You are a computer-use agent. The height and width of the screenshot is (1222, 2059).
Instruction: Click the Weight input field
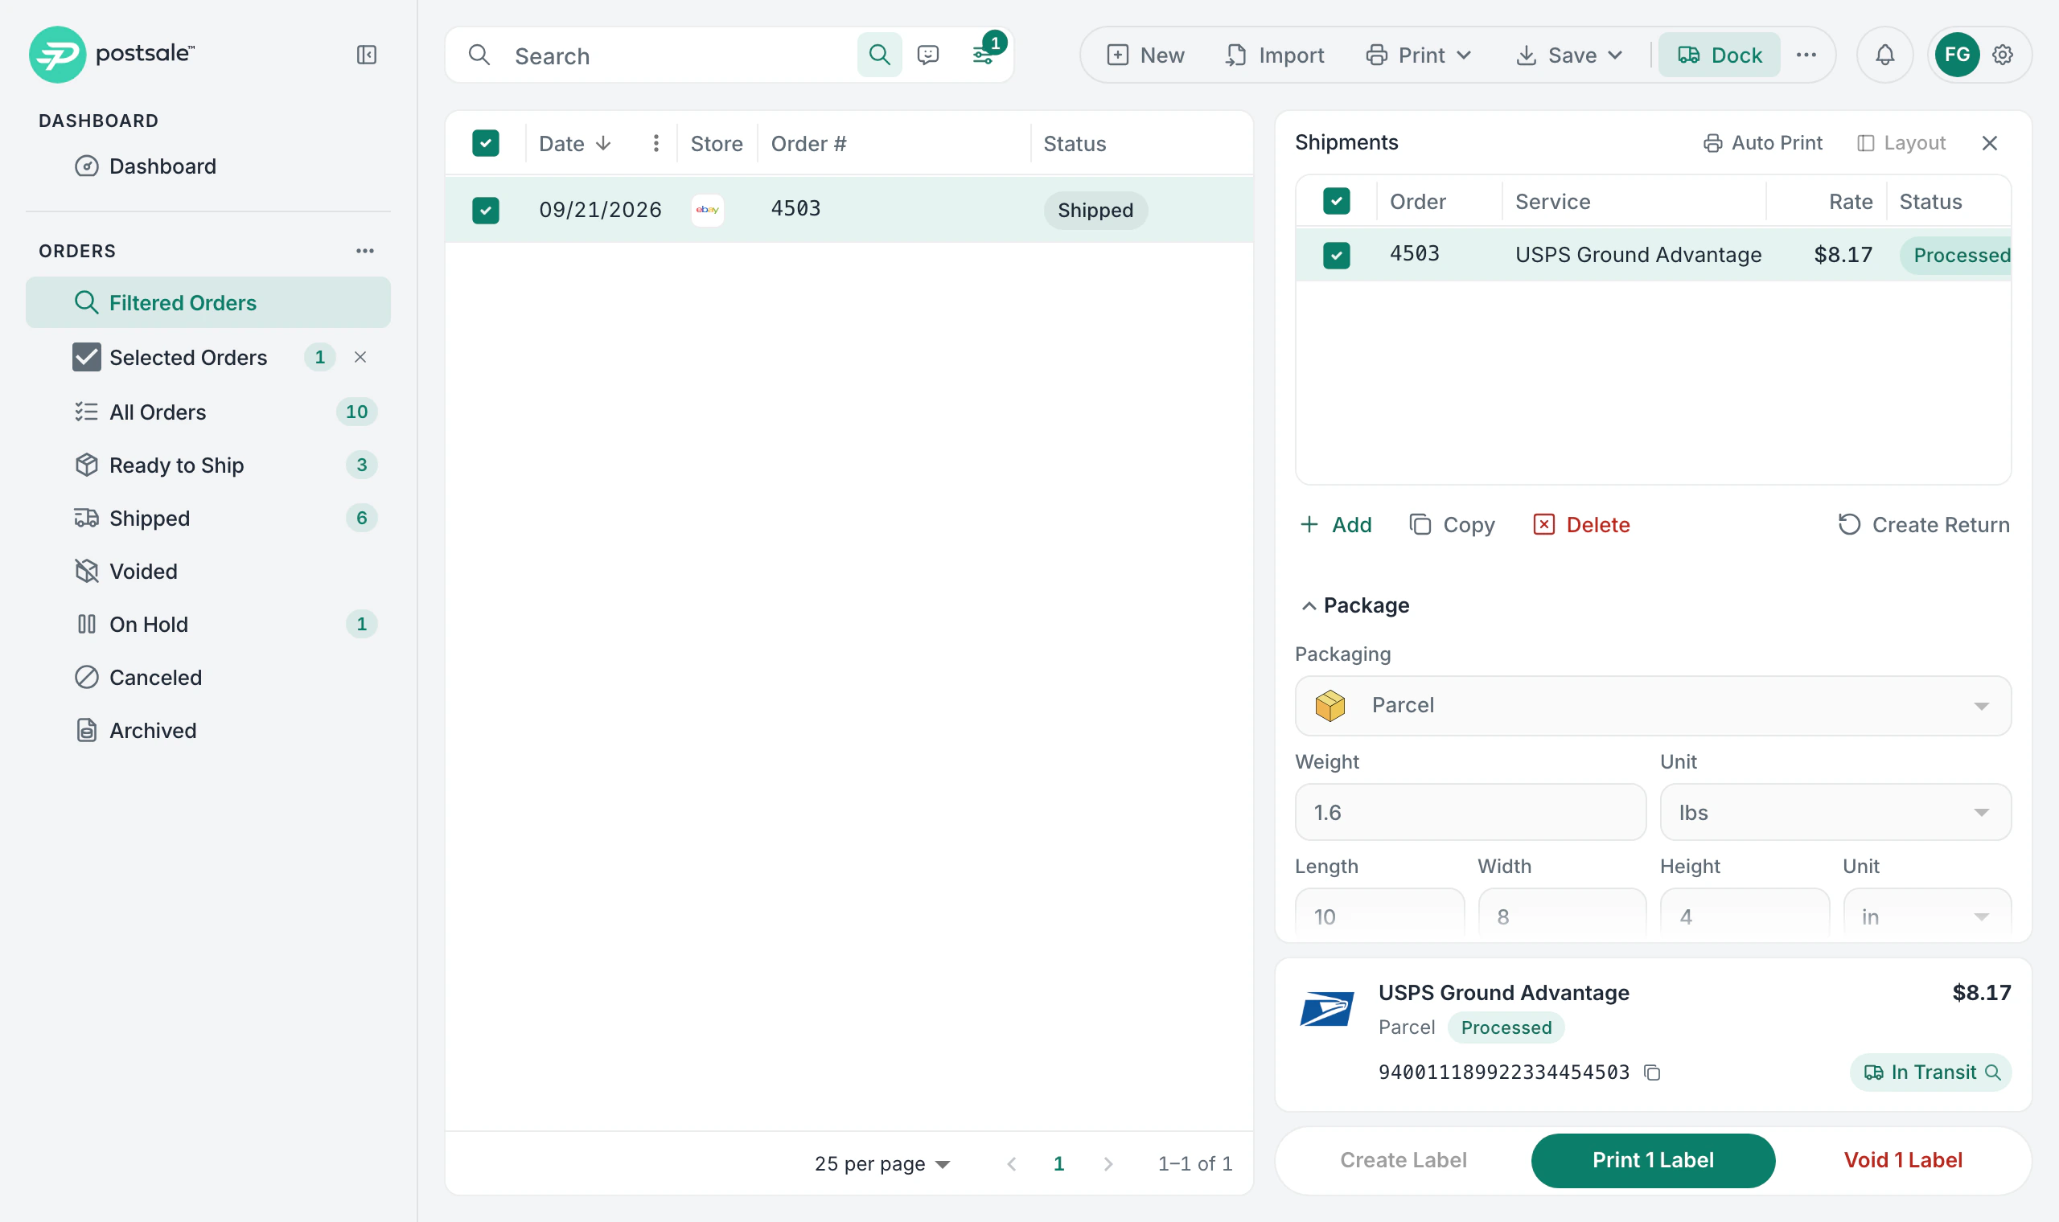point(1470,812)
